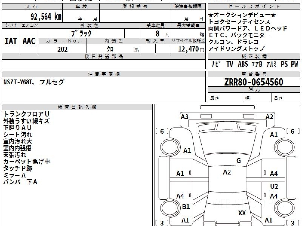
Task: Click the 外装色 label
Action: pyautogui.click(x=89, y=25)
